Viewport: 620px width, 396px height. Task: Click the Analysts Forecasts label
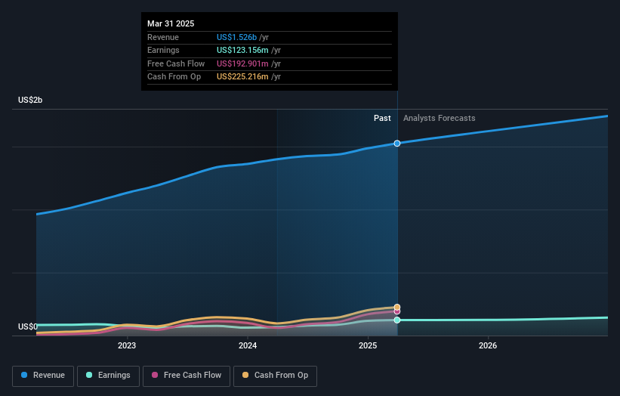tap(440, 118)
